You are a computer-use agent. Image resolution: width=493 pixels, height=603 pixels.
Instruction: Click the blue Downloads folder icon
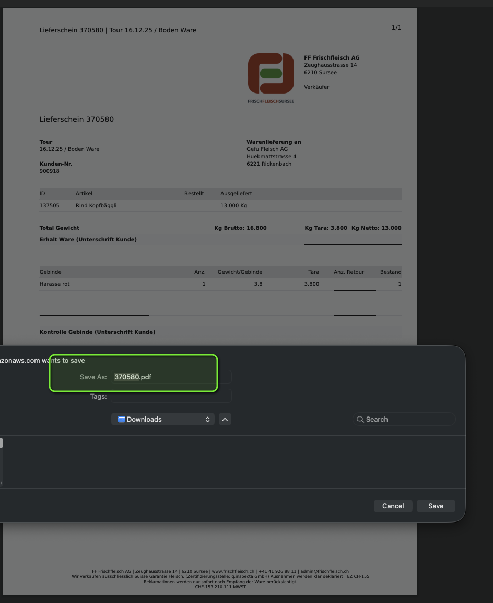[x=122, y=419]
